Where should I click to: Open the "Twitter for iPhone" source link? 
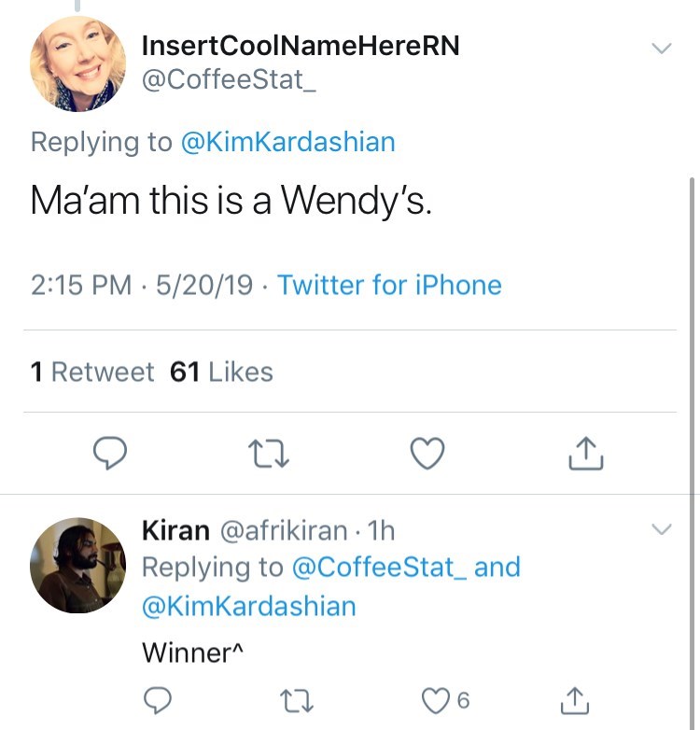(x=389, y=285)
